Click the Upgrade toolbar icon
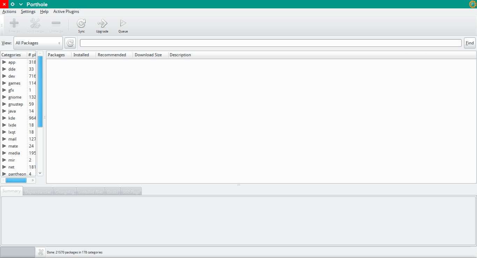Viewport: 477px width, 258px height. tap(102, 24)
